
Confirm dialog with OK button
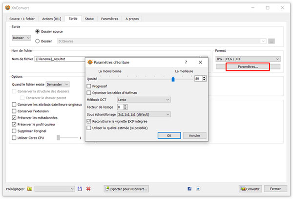tap(169, 135)
